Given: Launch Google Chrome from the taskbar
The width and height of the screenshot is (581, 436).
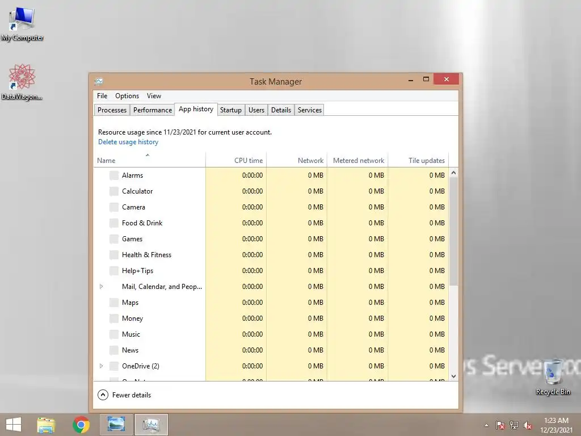Looking at the screenshot, I should [81, 425].
